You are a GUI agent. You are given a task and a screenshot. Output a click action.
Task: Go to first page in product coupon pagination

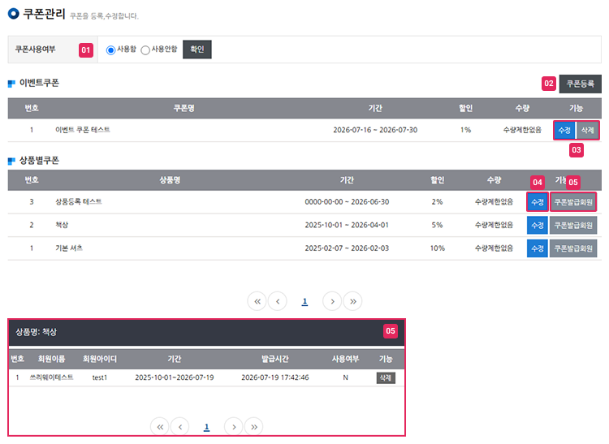pyautogui.click(x=257, y=301)
